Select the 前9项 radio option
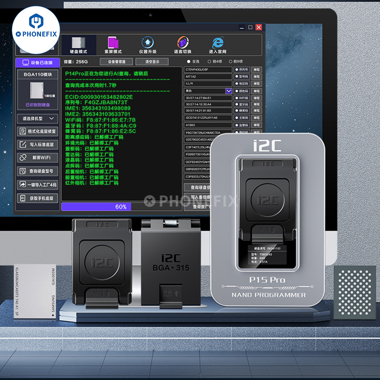Image resolution: width=380 pixels, height=380 pixels. (230, 61)
